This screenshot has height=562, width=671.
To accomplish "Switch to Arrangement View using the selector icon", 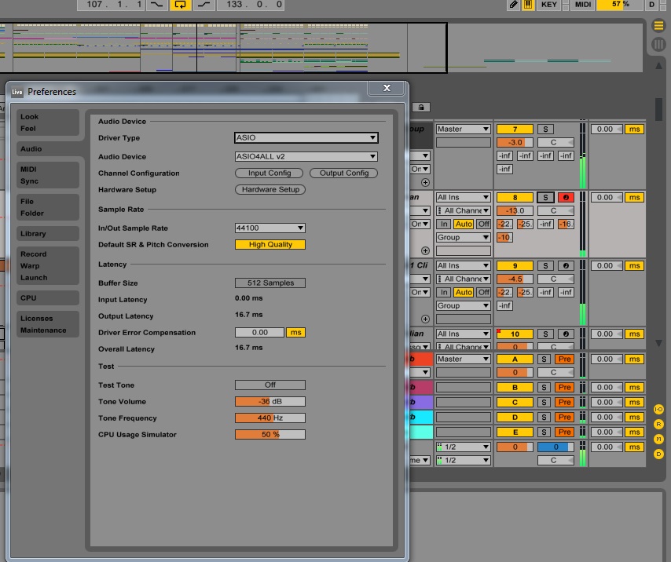I will pos(658,26).
